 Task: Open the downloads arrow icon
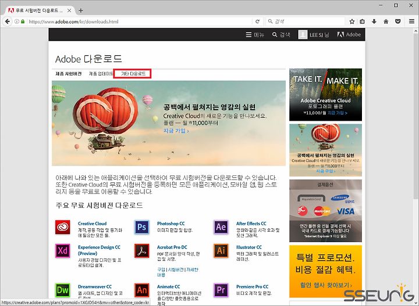tap(374, 21)
